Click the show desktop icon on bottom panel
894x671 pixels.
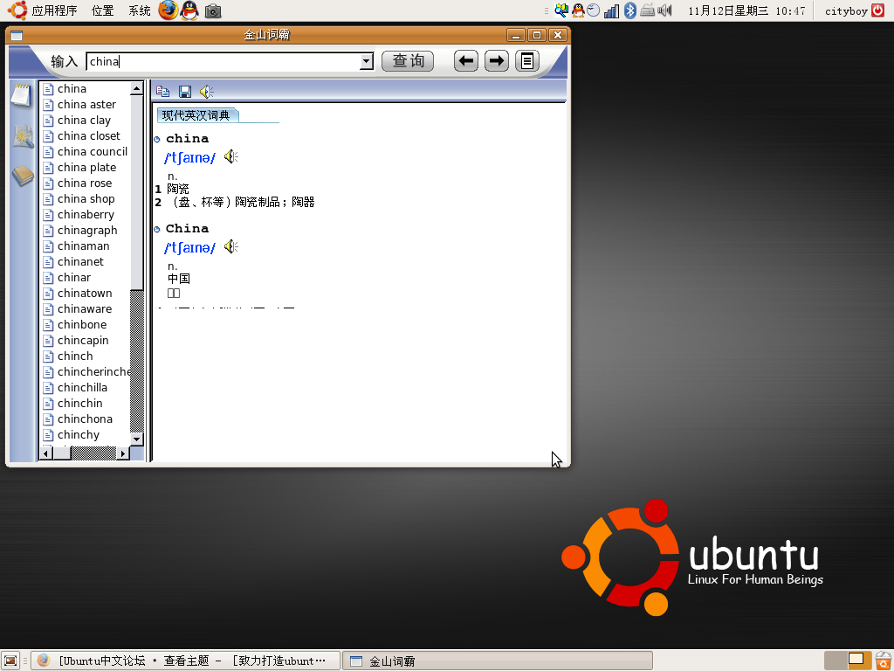click(x=10, y=661)
